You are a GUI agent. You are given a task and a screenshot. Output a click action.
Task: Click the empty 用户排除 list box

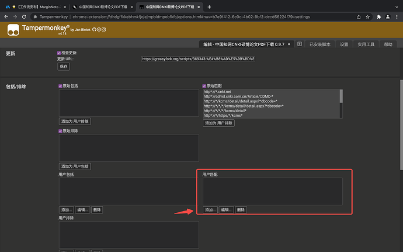pos(129,235)
